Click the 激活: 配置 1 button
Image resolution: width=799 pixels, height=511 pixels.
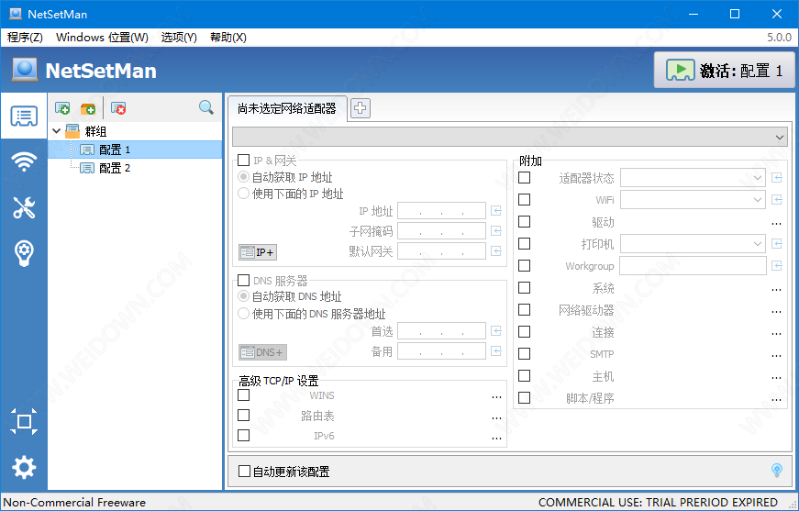[724, 71]
